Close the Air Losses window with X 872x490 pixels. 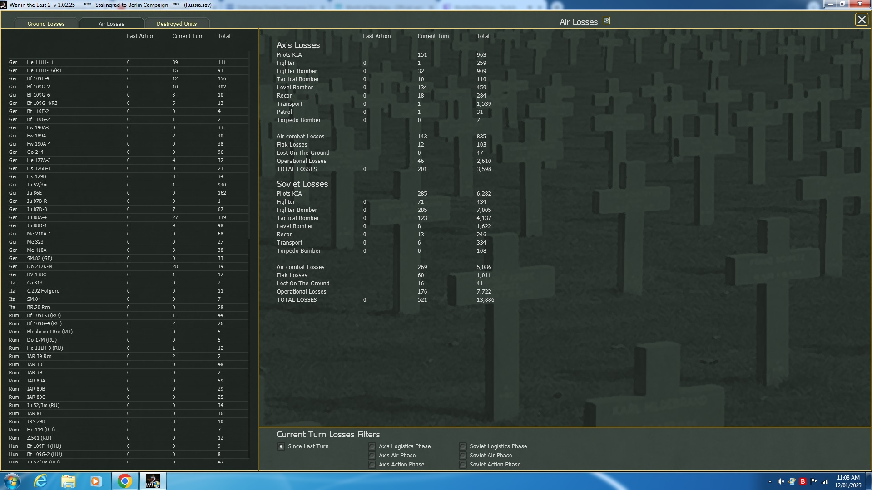(861, 20)
